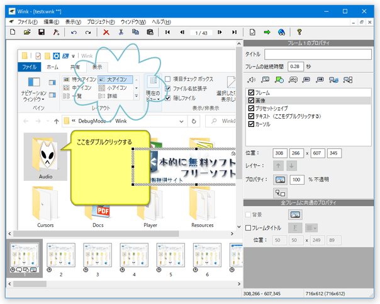Create a new project with the blank page icon
The image size is (380, 304).
coord(13,32)
